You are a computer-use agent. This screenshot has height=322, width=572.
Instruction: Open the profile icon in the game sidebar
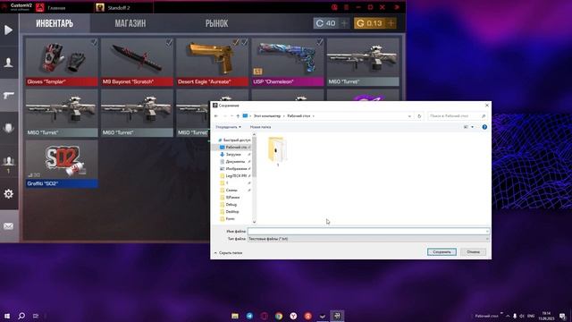tap(8, 63)
